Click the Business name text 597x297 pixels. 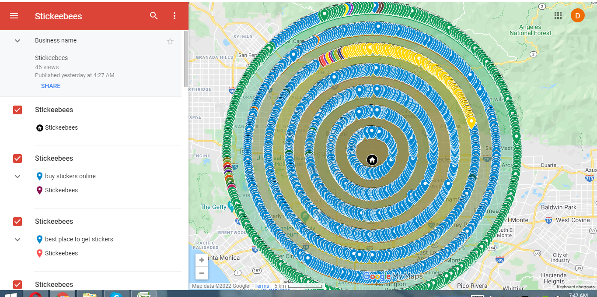[56, 40]
